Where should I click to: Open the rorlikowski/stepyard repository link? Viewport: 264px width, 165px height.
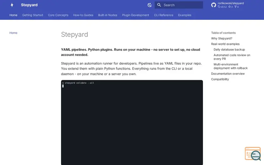230,3
